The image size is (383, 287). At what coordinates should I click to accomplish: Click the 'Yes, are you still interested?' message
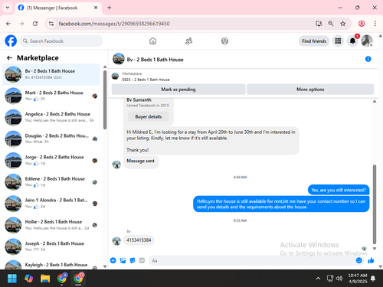click(x=339, y=190)
